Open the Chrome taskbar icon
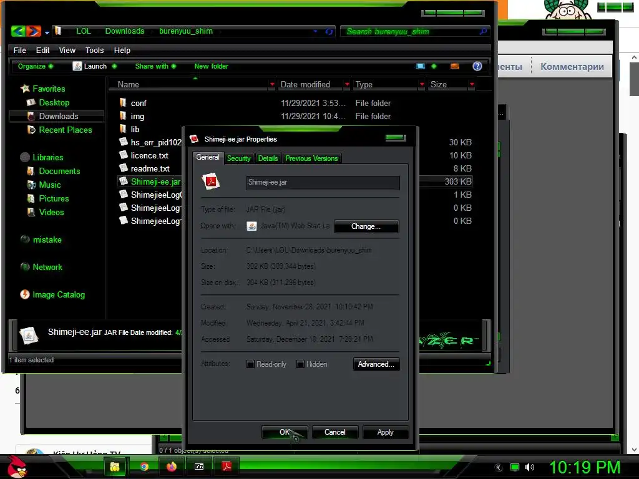 [x=144, y=467]
